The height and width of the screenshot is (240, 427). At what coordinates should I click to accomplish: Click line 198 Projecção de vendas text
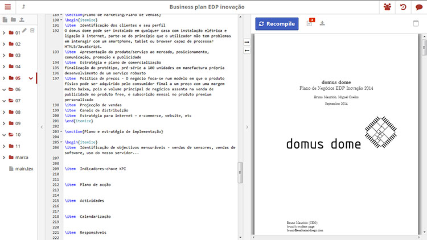click(100, 105)
